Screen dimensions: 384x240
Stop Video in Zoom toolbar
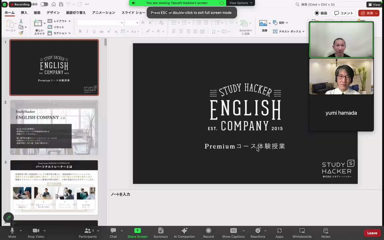pos(36,233)
